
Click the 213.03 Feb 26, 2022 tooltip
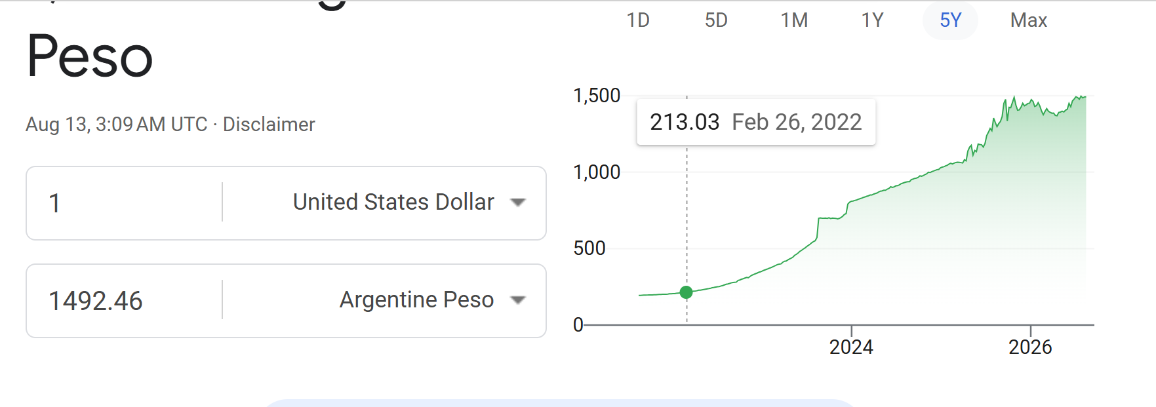coord(756,122)
